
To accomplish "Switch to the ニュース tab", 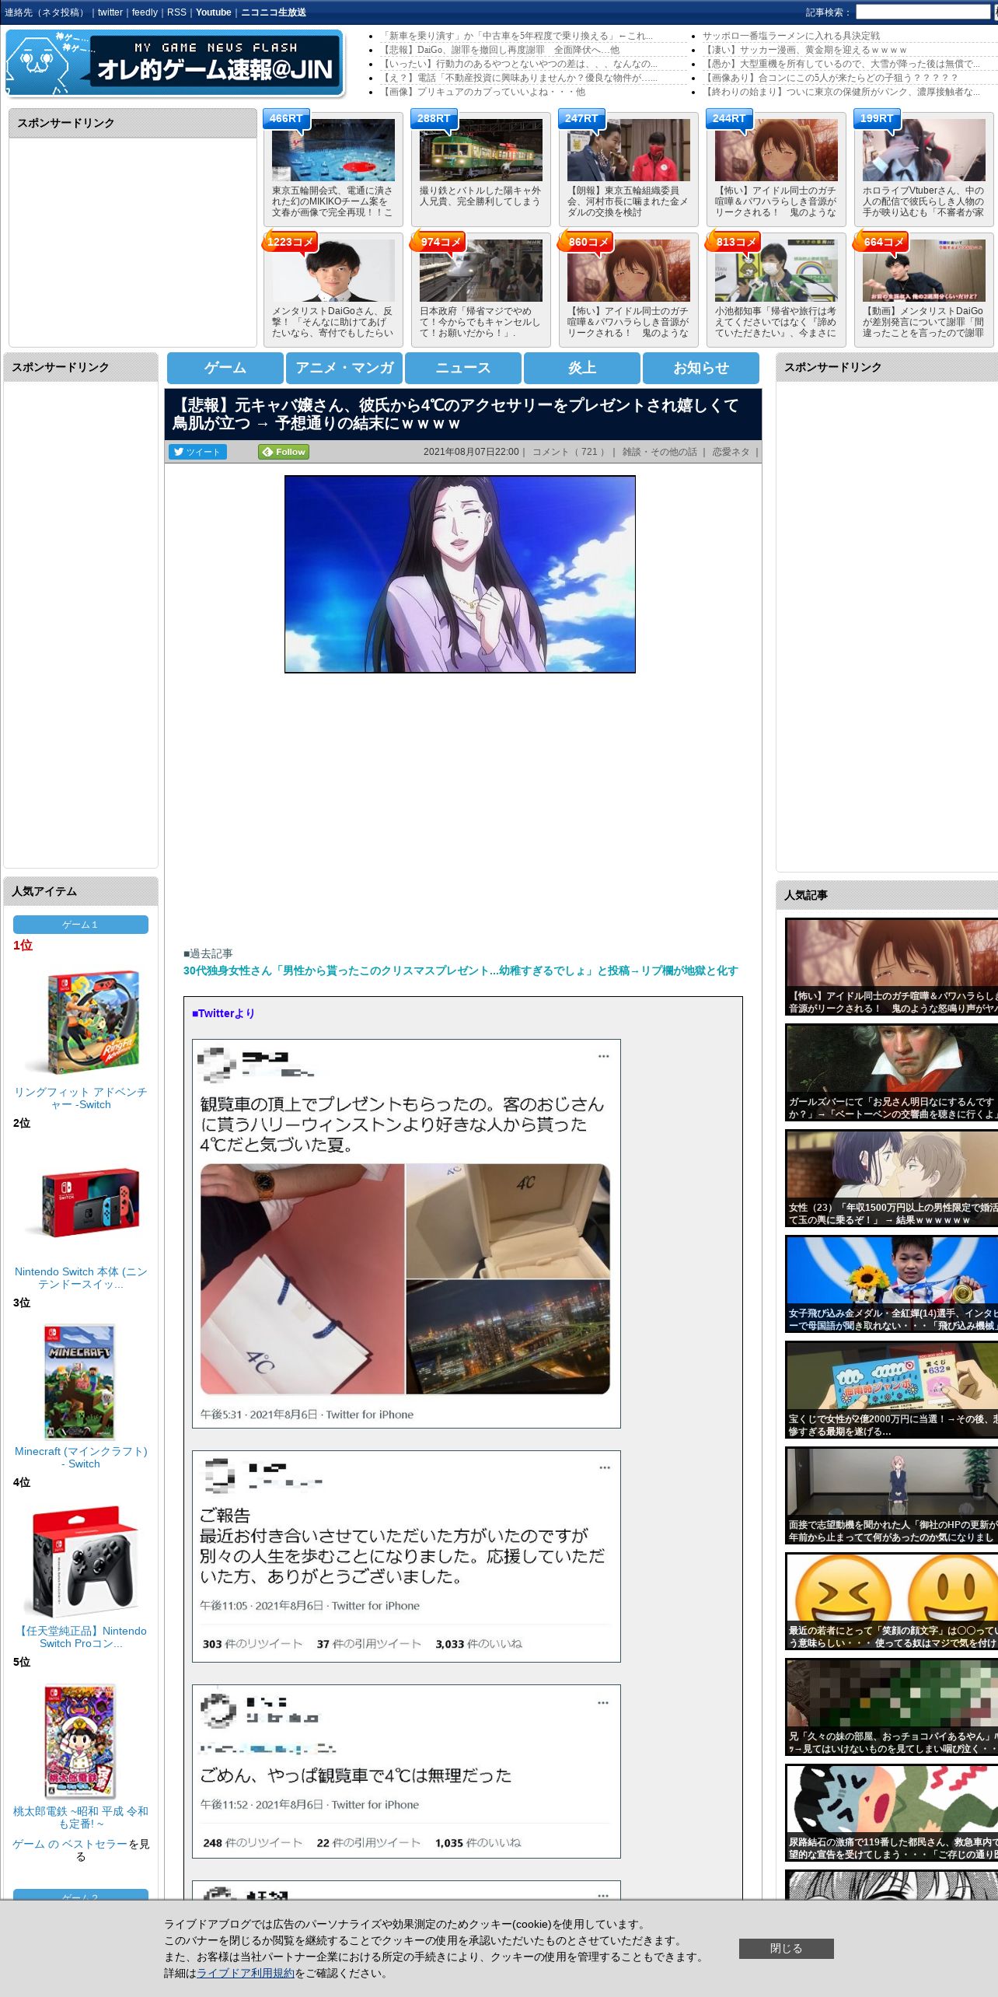I will coord(463,368).
